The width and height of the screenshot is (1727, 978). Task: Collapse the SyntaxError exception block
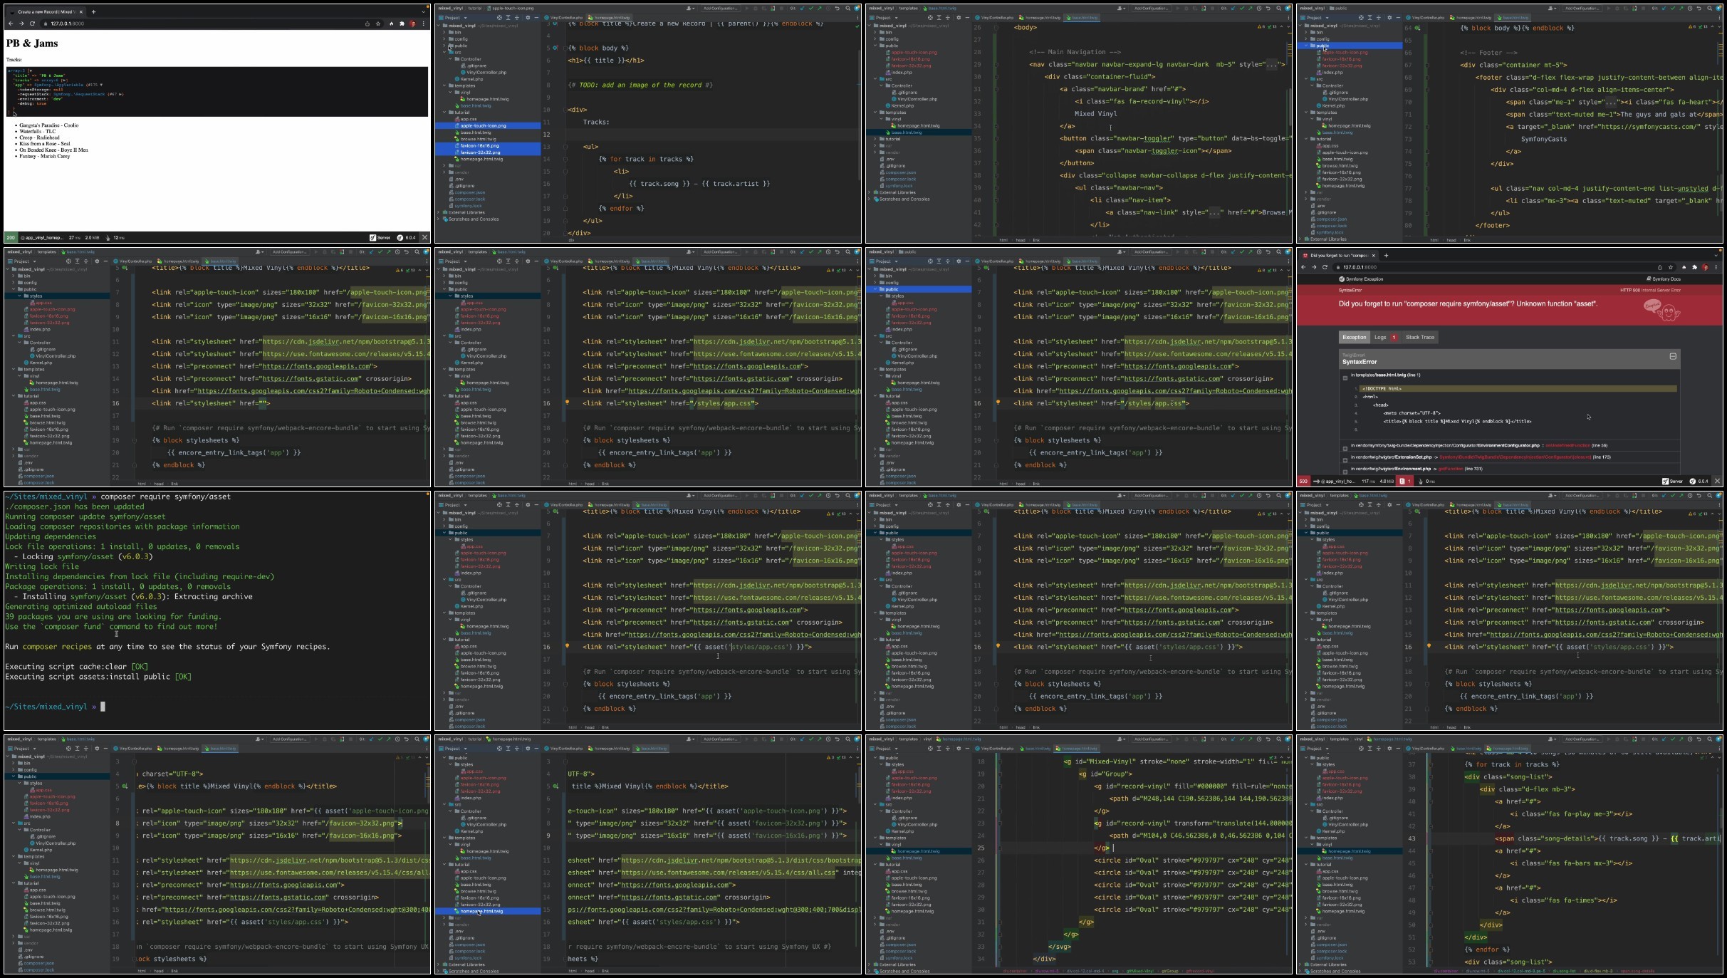1673,356
